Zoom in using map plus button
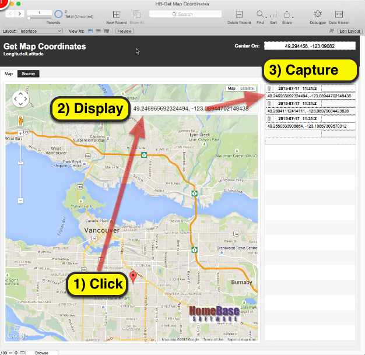Screen dimensions: 365x355 point(20,134)
